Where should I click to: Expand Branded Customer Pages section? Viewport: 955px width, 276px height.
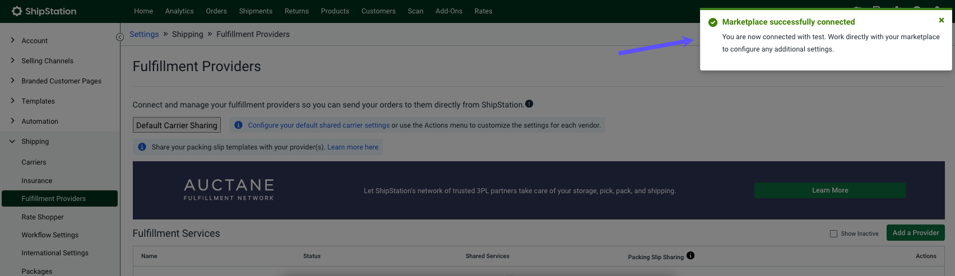[12, 81]
